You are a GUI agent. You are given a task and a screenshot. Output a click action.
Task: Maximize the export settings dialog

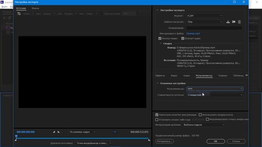[234, 2]
